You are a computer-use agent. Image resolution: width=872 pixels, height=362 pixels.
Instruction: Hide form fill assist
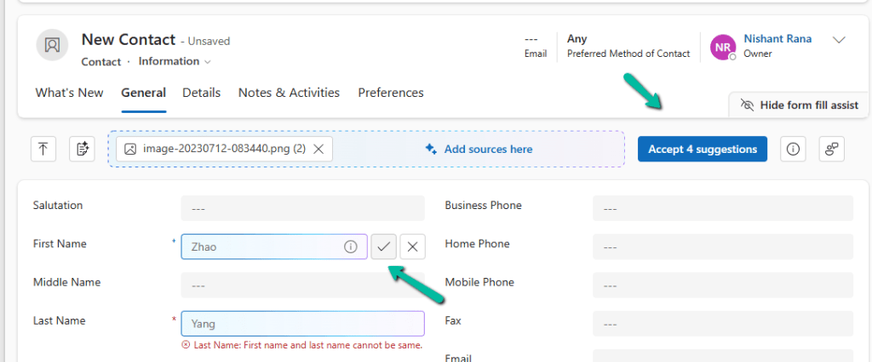point(800,105)
